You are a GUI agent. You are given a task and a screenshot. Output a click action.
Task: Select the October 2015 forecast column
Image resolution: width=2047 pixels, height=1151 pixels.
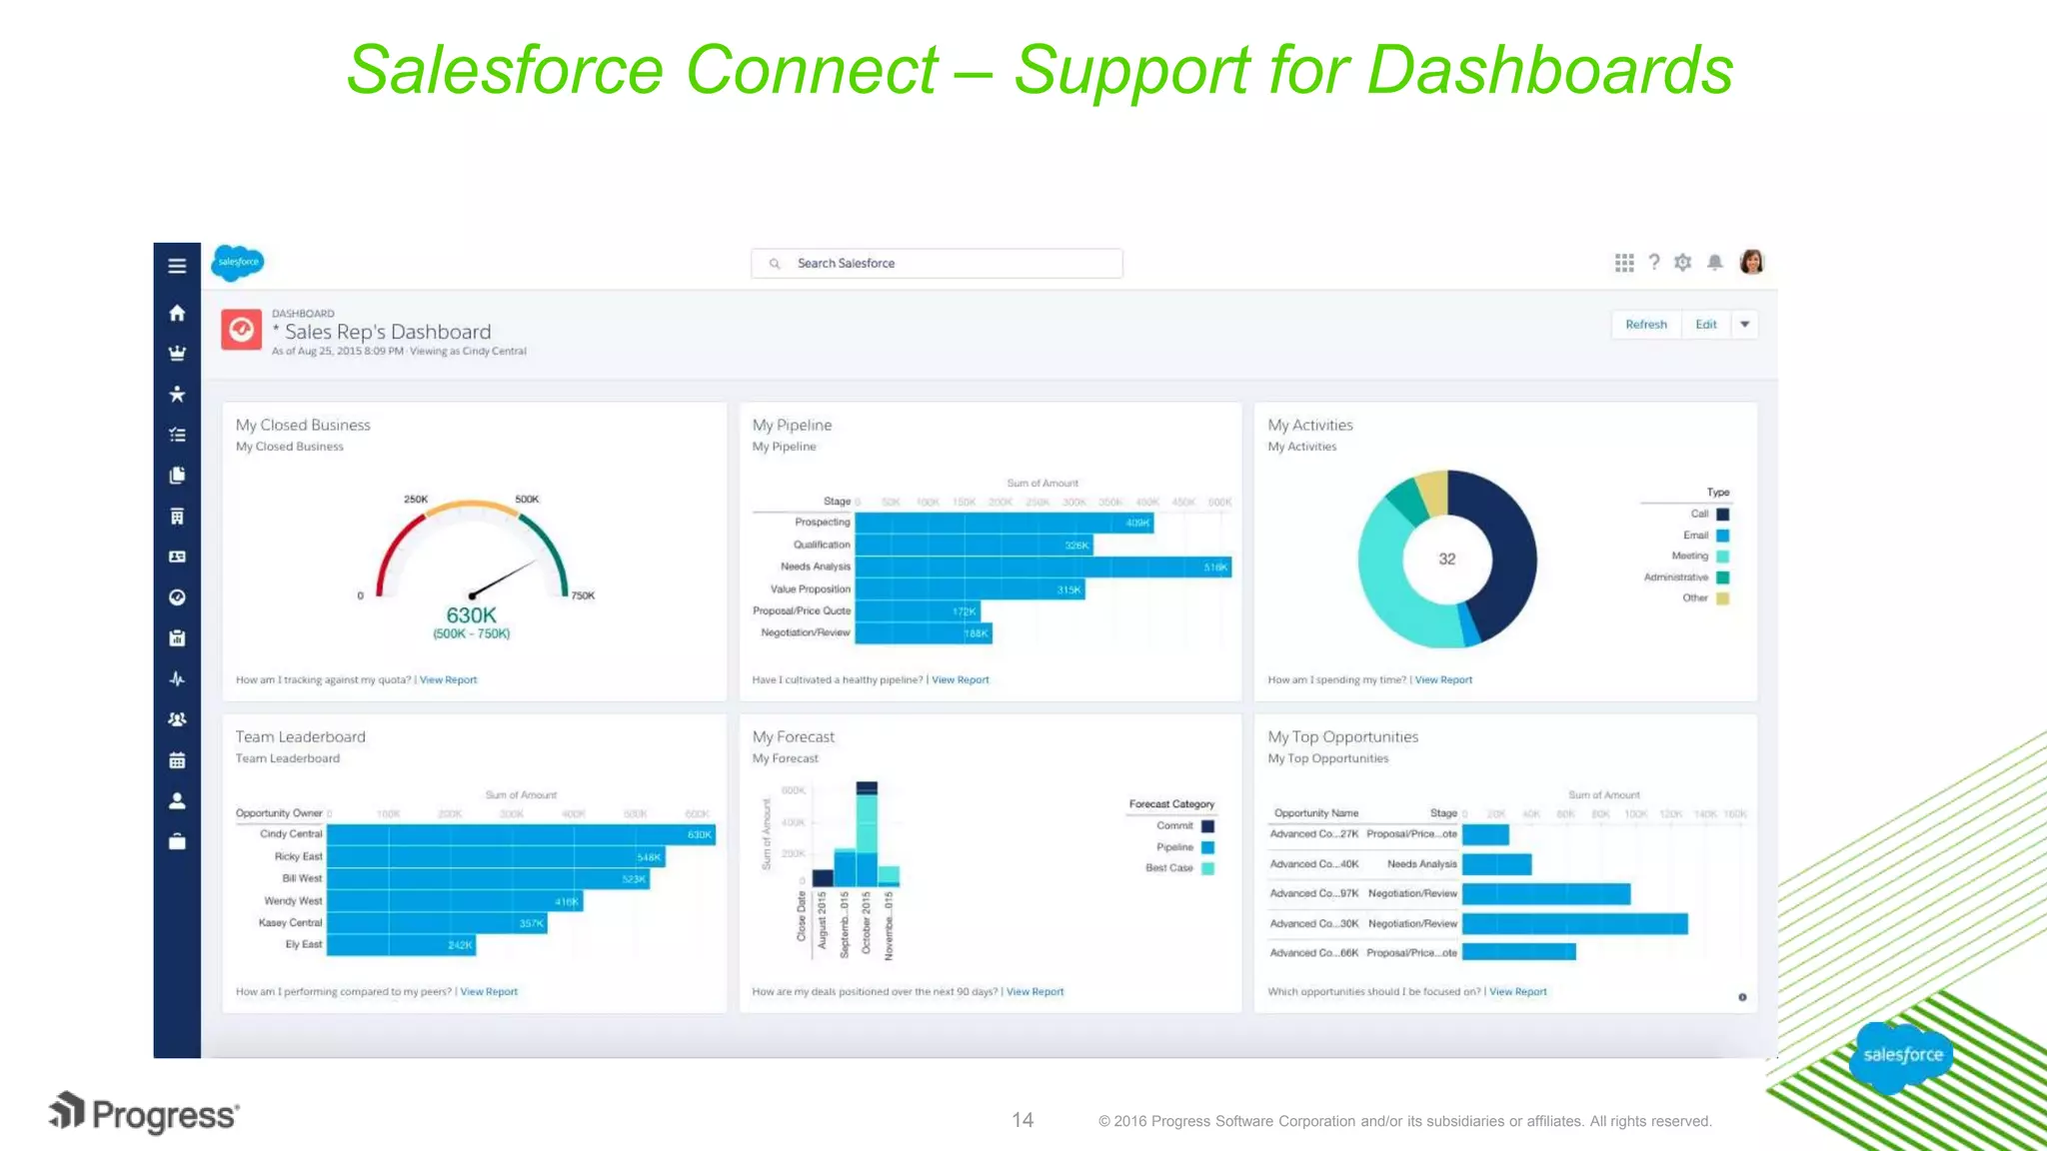coord(867,833)
